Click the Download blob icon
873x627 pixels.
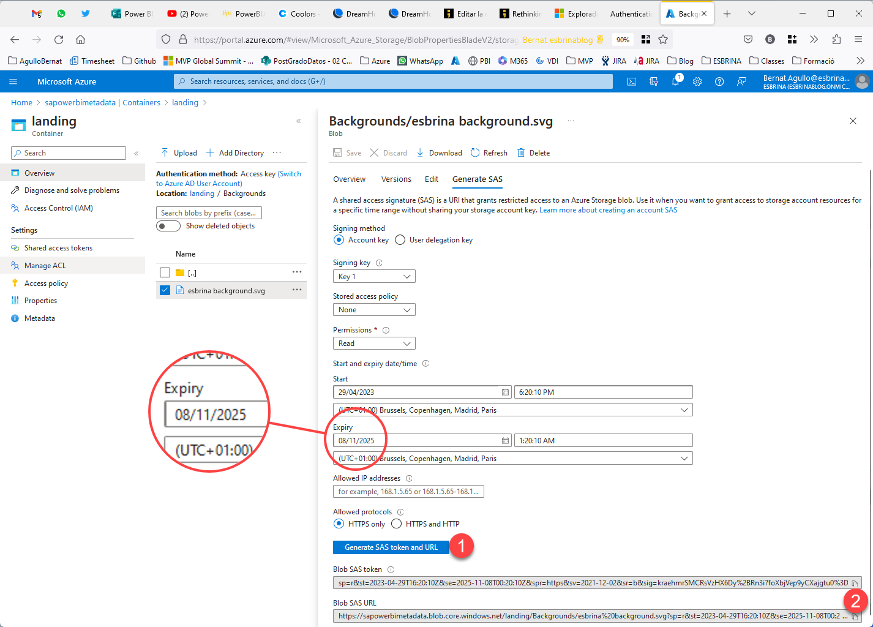[420, 153]
